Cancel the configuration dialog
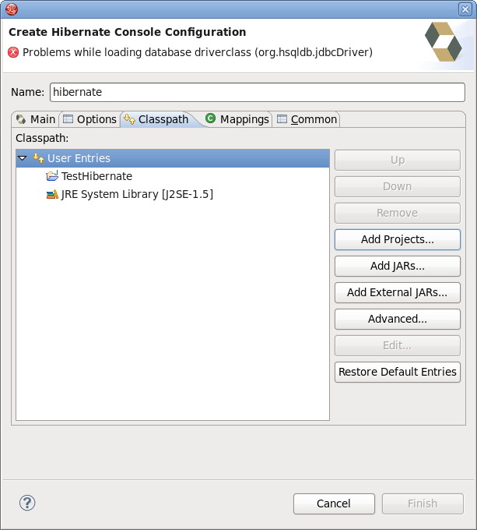The image size is (477, 530). 334,503
